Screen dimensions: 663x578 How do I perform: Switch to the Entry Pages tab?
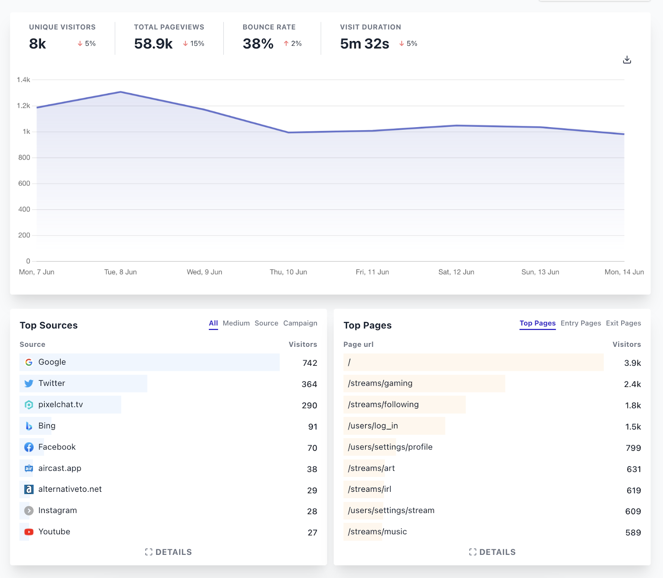click(581, 323)
